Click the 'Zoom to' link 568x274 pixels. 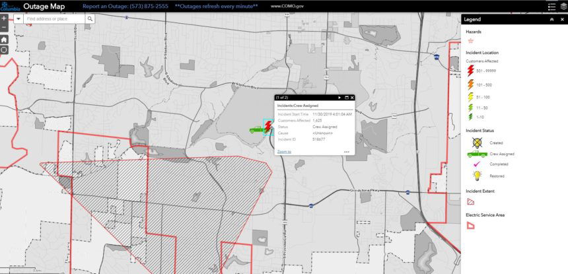tap(284, 151)
